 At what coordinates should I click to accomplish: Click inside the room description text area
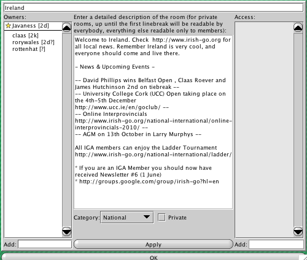tap(153, 122)
